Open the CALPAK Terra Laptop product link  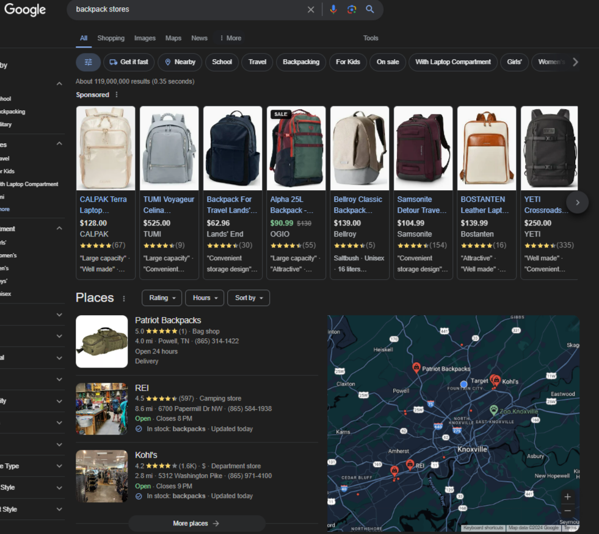pos(103,205)
